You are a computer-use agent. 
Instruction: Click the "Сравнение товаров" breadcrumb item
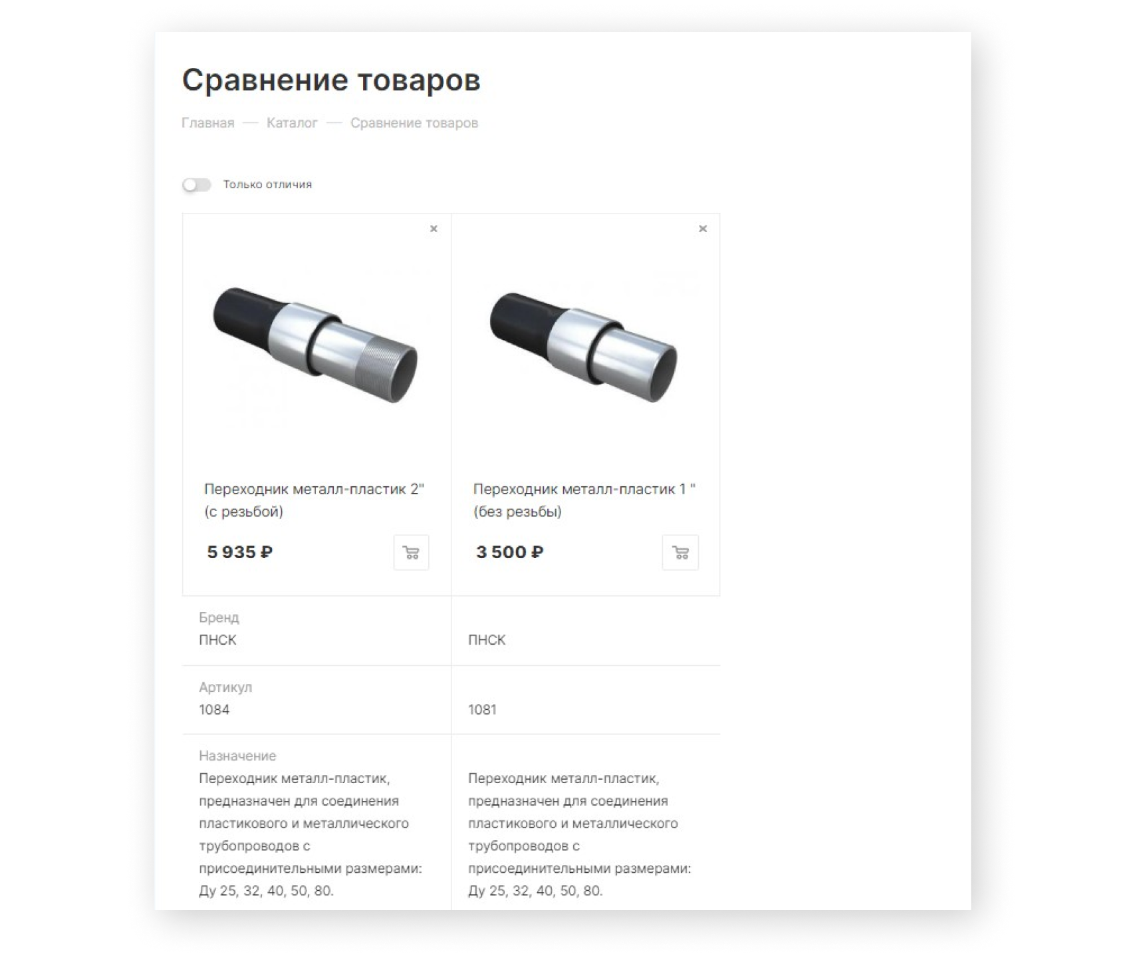click(x=414, y=123)
